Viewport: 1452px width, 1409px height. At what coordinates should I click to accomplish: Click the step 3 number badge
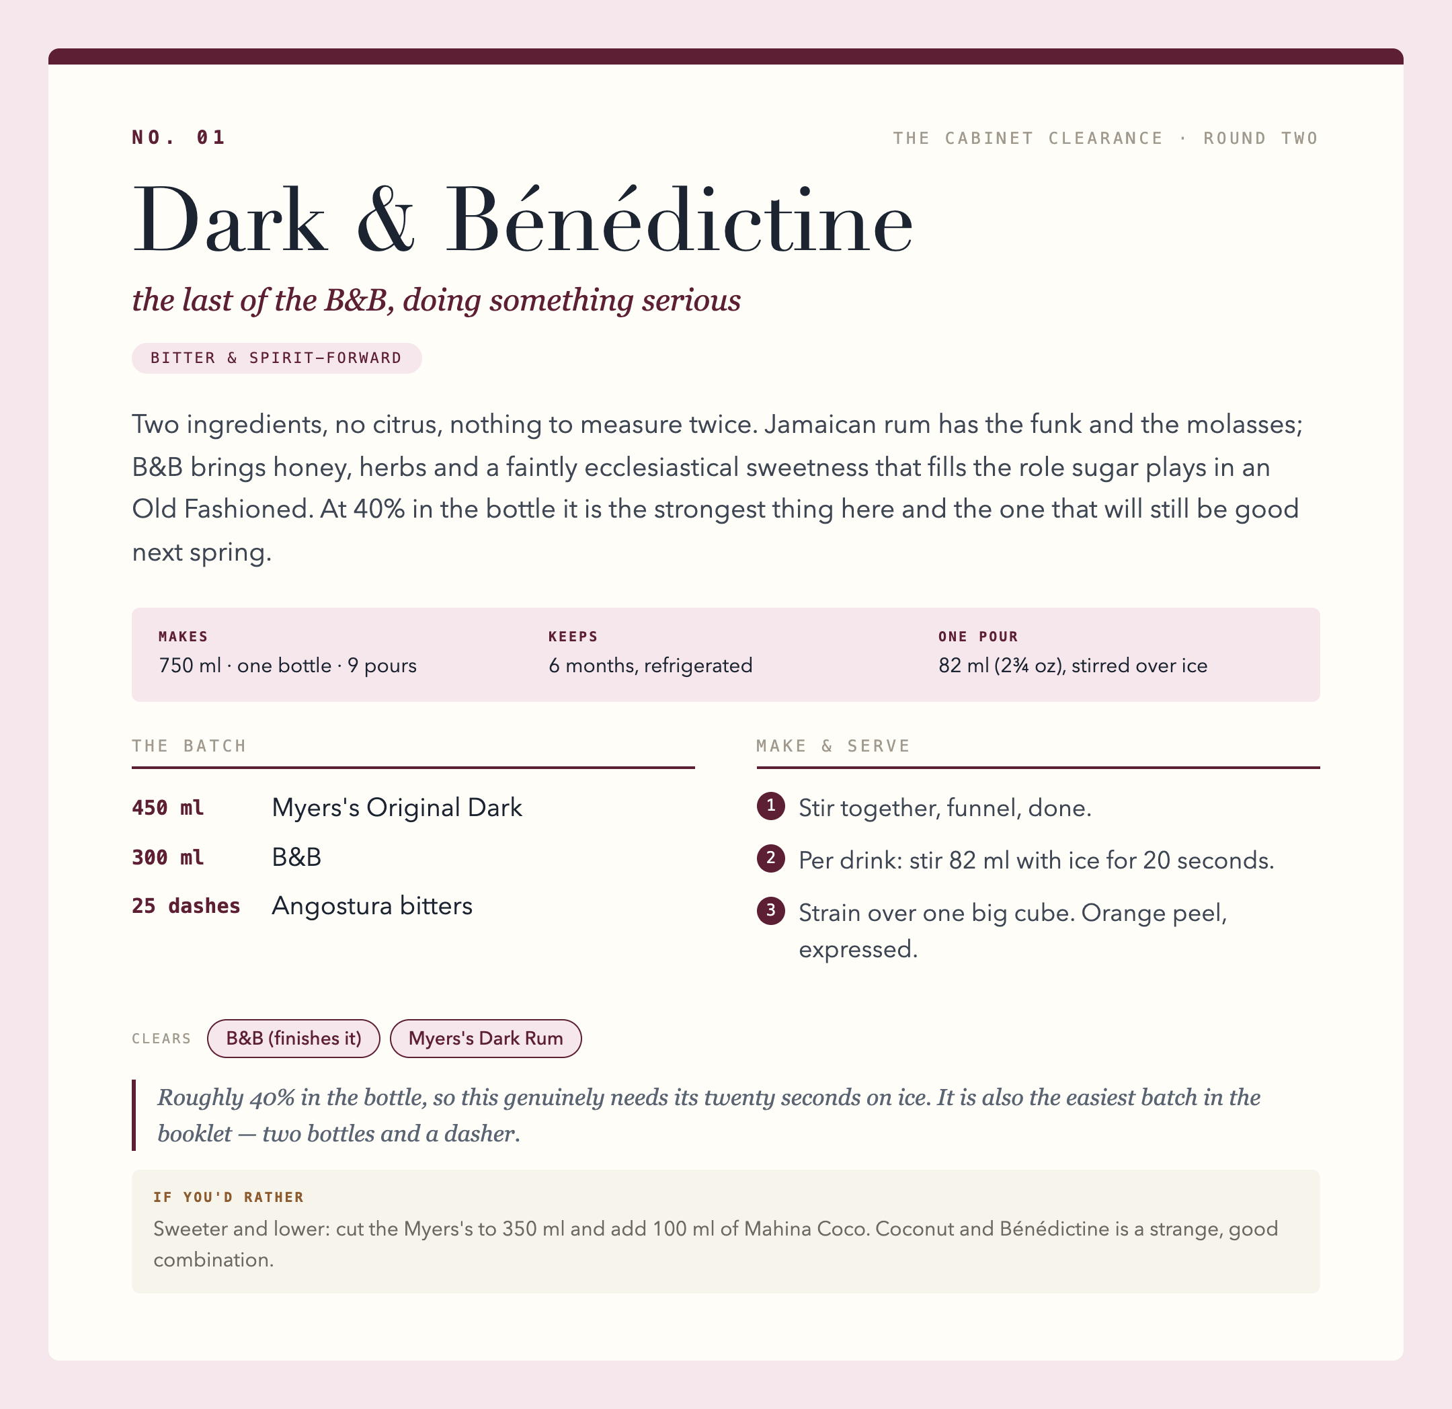coord(770,911)
